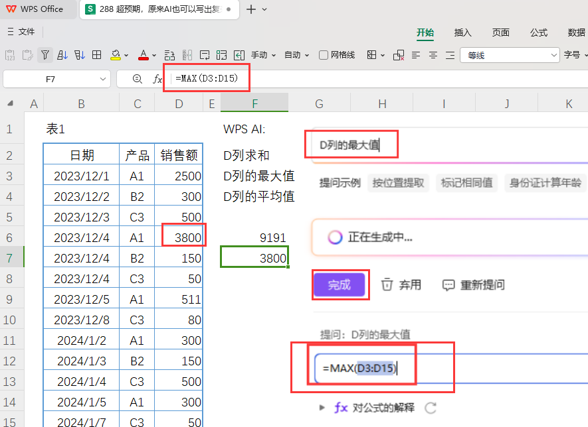
Task: Click the formula bar showing =MAX(D3:D15)
Action: pos(379,79)
